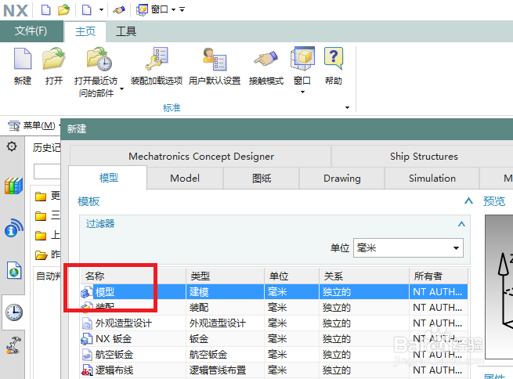
Task: Select the 图纸 tab
Action: 262,179
